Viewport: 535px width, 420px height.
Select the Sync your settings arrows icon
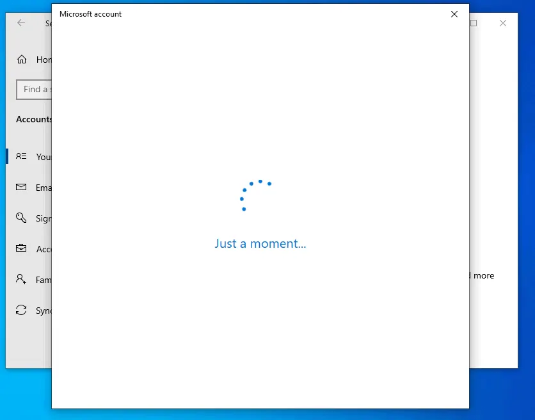(x=21, y=310)
